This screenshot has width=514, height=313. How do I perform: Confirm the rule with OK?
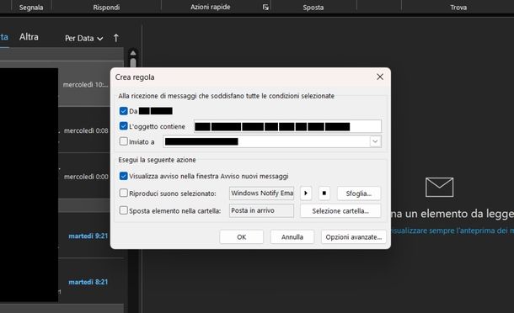242,237
